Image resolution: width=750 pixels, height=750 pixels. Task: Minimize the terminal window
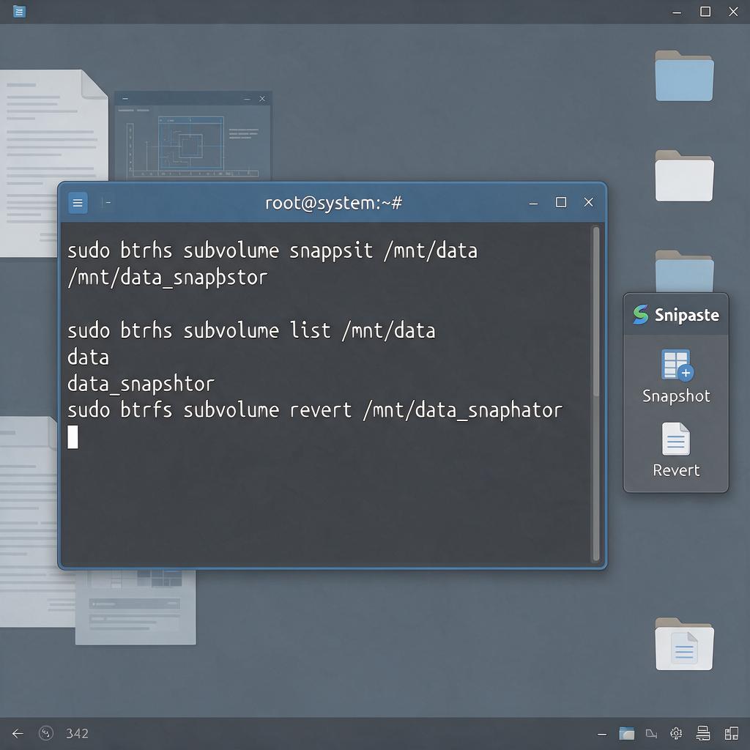pos(533,204)
